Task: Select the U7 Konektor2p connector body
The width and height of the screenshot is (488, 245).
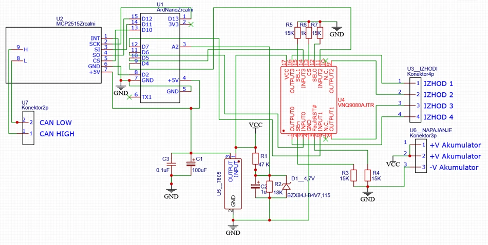Action: [x=28, y=128]
